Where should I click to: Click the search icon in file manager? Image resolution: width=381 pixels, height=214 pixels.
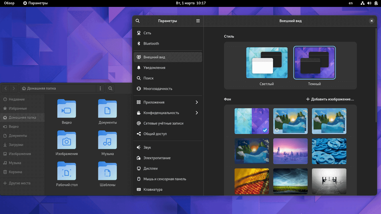point(110,88)
